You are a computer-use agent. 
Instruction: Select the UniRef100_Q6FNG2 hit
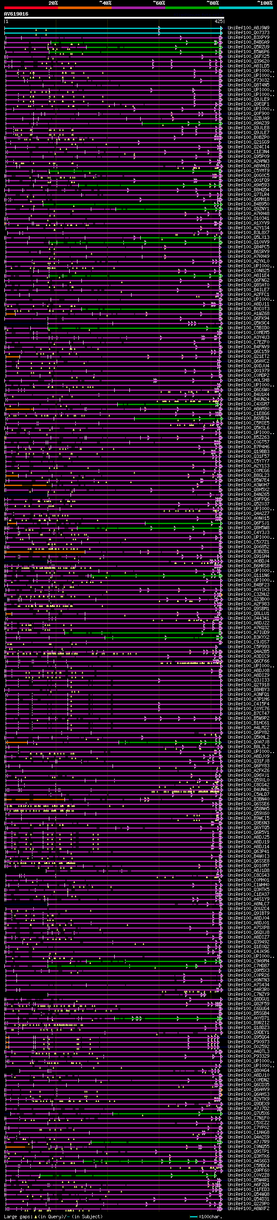pos(248,280)
